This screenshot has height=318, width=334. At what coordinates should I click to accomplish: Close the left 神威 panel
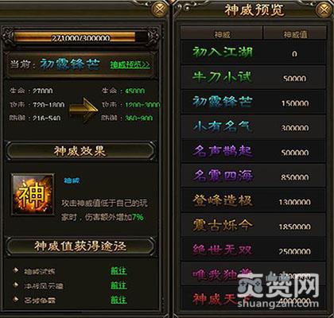(159, 10)
